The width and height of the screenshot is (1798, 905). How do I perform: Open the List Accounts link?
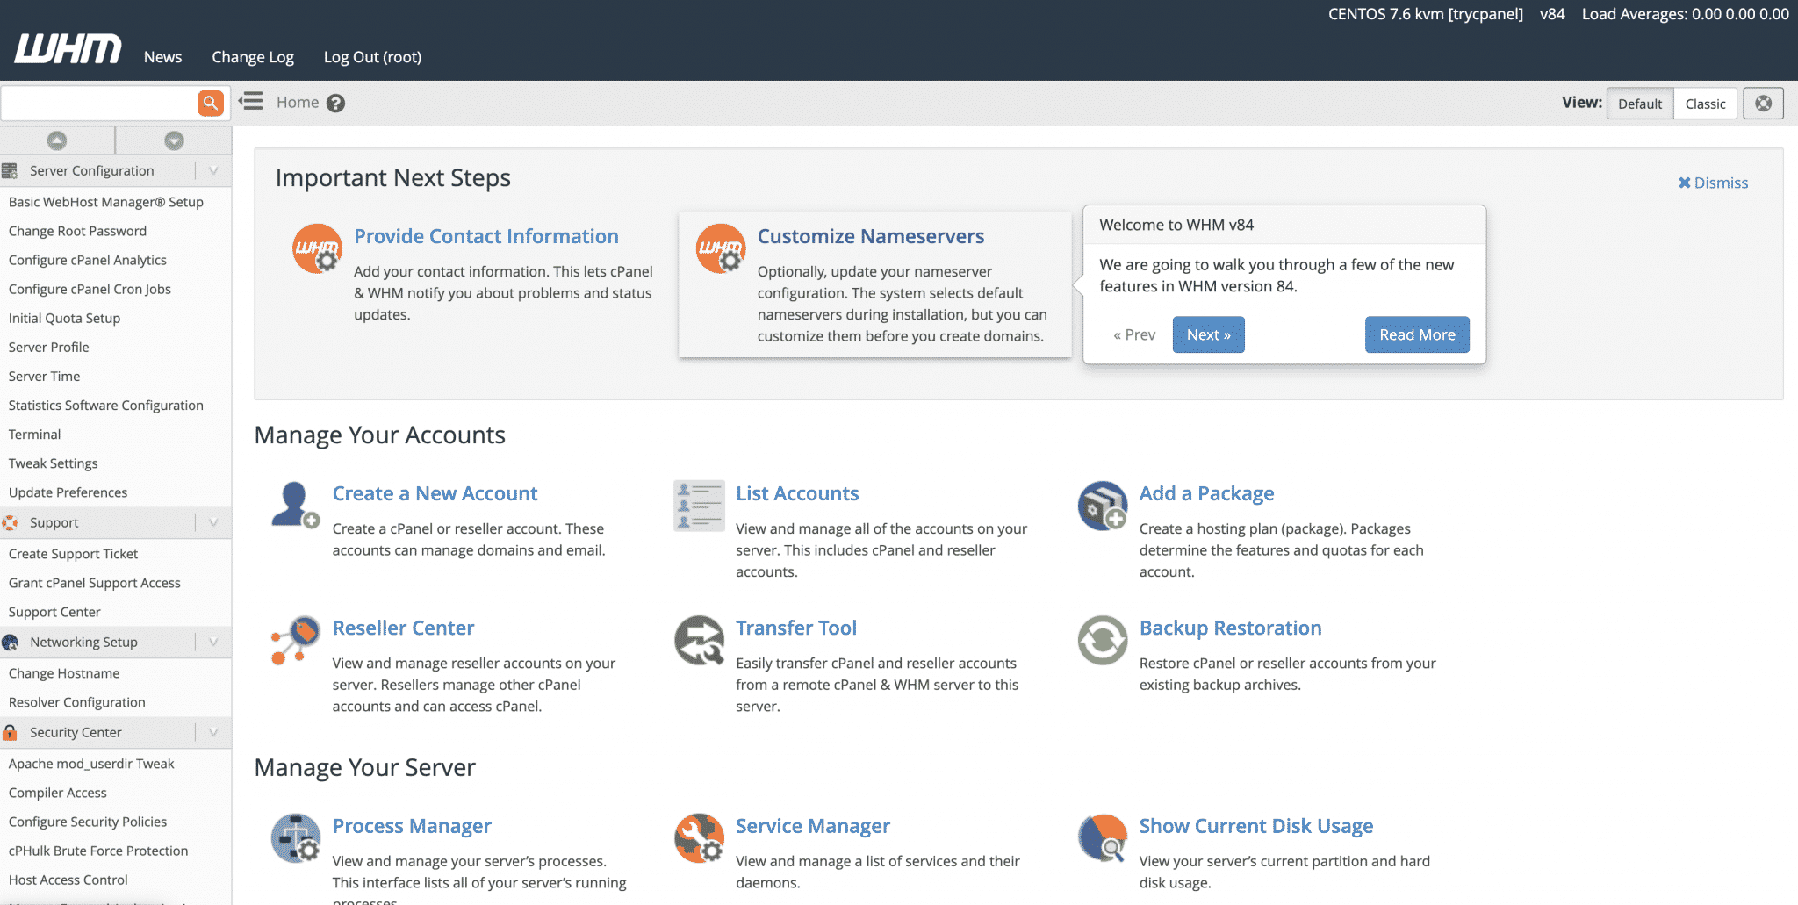click(797, 493)
